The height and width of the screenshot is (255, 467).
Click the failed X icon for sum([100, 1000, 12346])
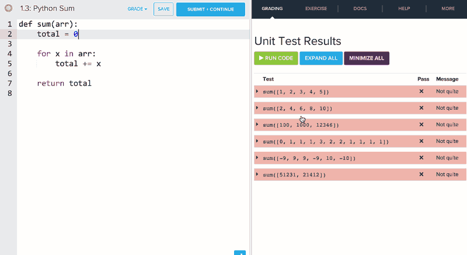(x=421, y=125)
